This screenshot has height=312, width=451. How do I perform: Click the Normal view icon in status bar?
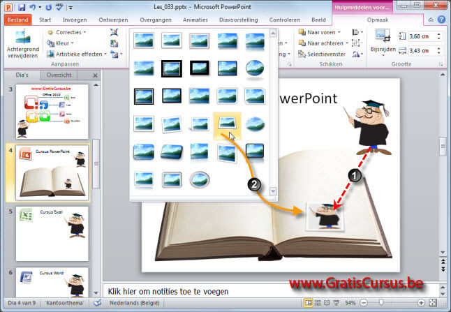tap(308, 303)
